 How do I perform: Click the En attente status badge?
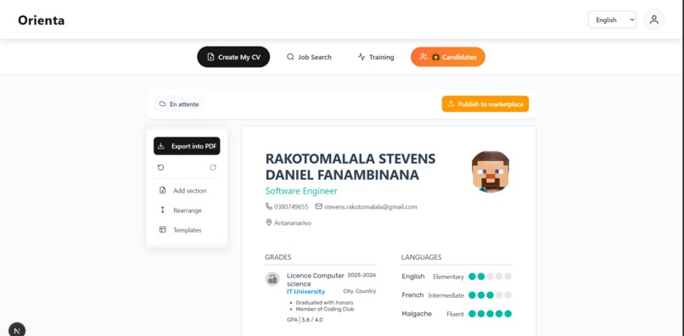coord(179,104)
